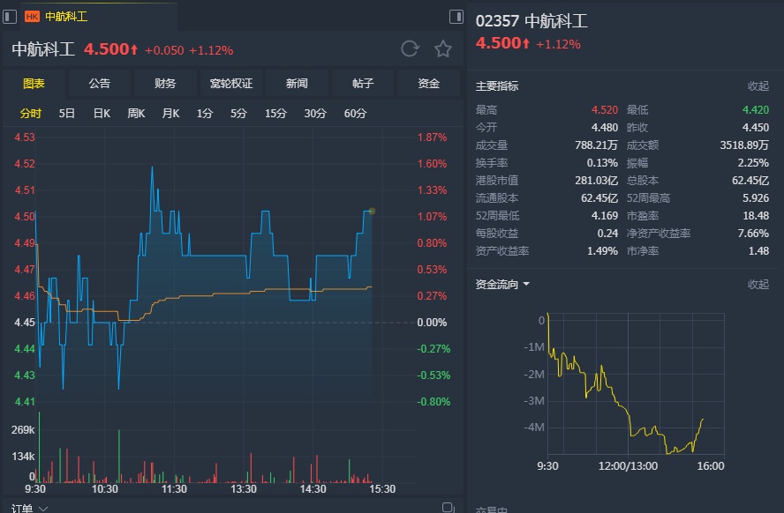Switch chart to 日K period
Screen dimensions: 784x513
coord(102,114)
